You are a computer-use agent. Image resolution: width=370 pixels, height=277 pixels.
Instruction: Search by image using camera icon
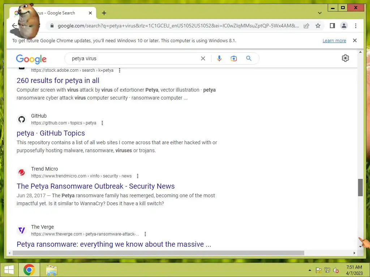pos(234,58)
